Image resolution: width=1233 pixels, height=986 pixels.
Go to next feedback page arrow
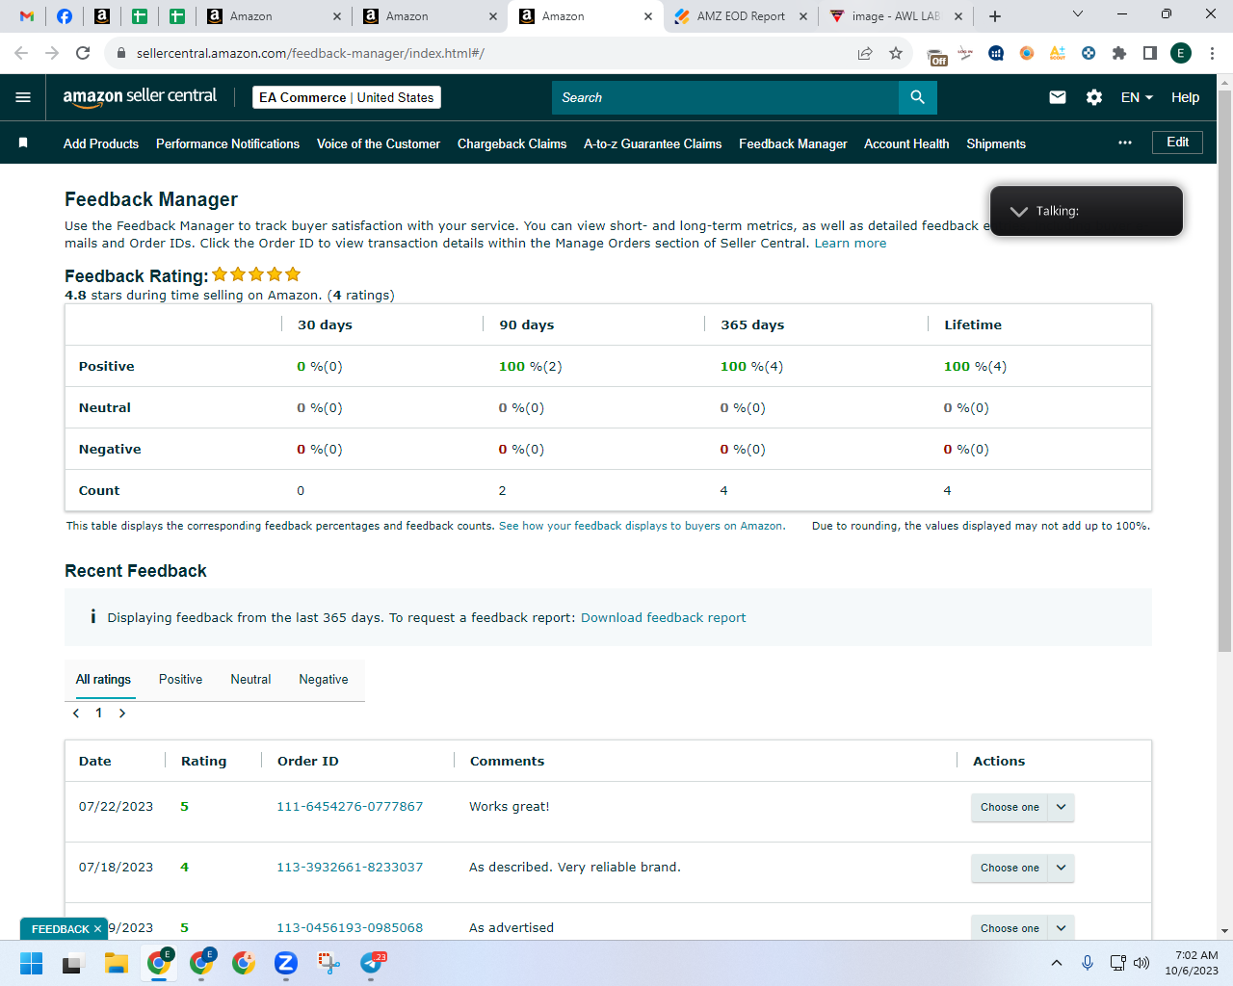pyautogui.click(x=122, y=714)
